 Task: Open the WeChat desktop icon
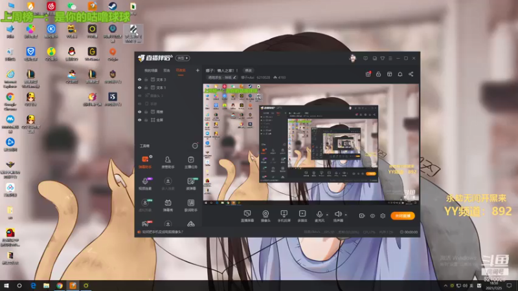(x=72, y=6)
